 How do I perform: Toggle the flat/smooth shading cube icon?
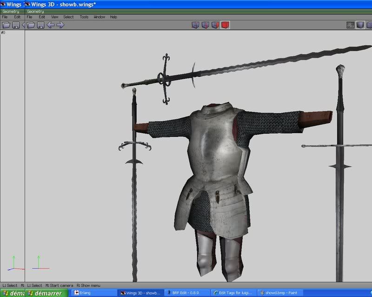(360, 25)
